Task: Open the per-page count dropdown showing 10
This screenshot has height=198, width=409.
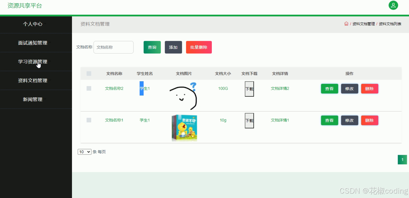Action: [x=84, y=152]
